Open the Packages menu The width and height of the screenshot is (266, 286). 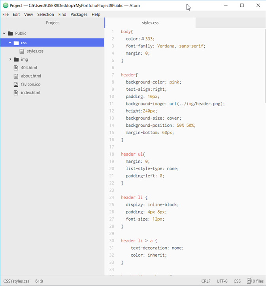[x=79, y=14]
